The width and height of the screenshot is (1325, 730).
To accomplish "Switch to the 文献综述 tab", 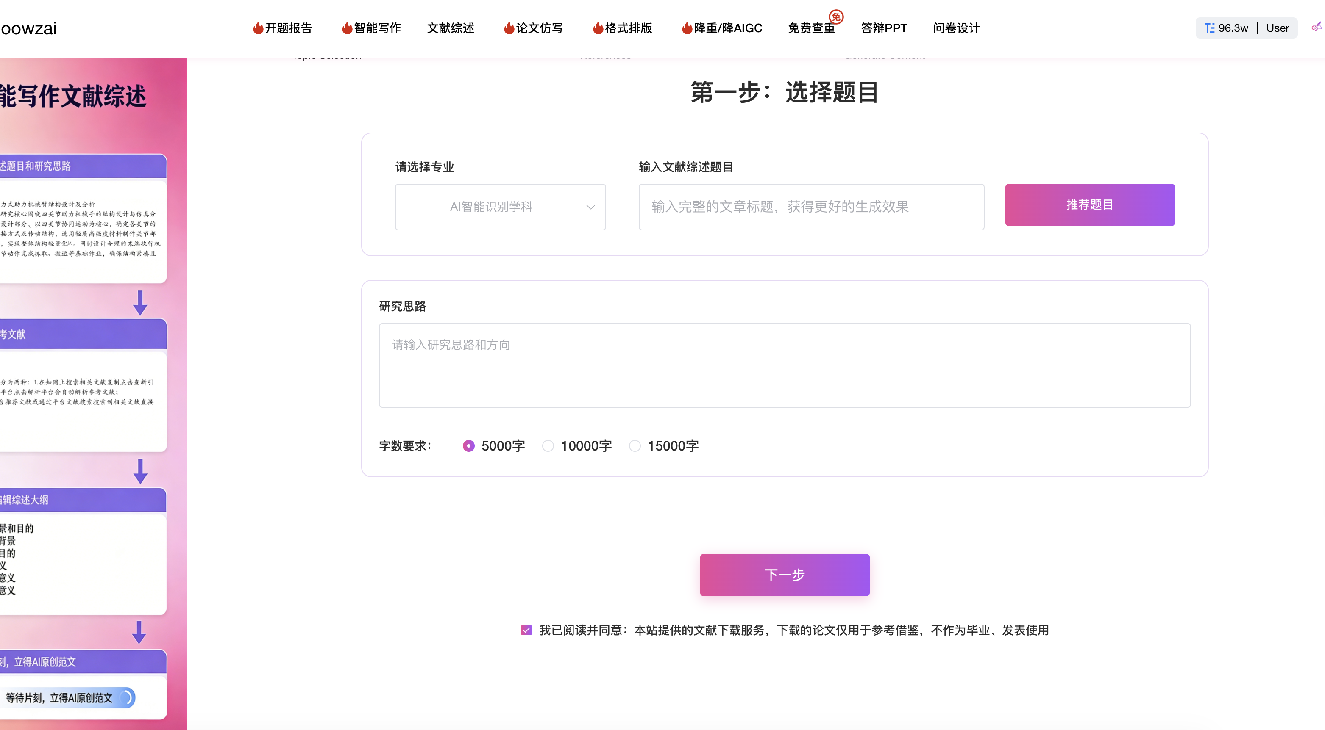I will click(450, 28).
